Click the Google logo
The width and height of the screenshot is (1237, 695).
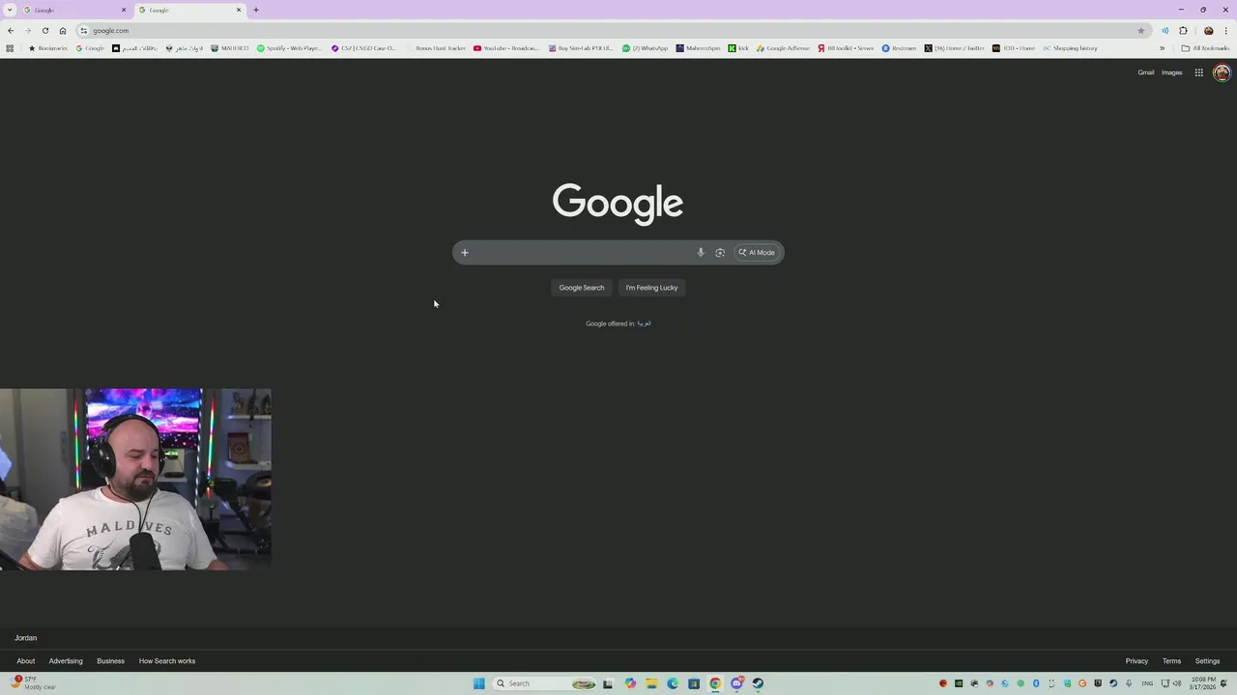coord(618,203)
